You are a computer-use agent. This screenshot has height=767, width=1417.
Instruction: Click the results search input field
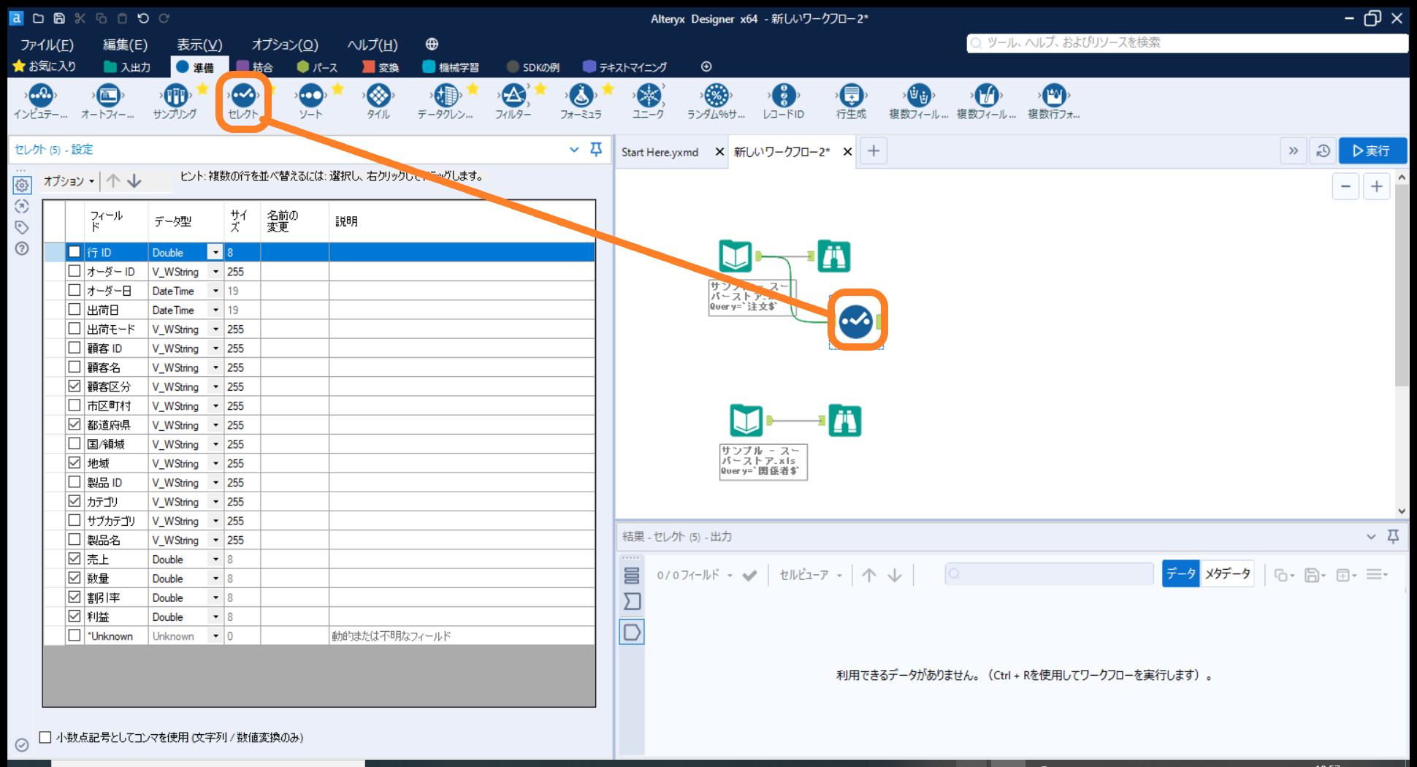click(1049, 574)
